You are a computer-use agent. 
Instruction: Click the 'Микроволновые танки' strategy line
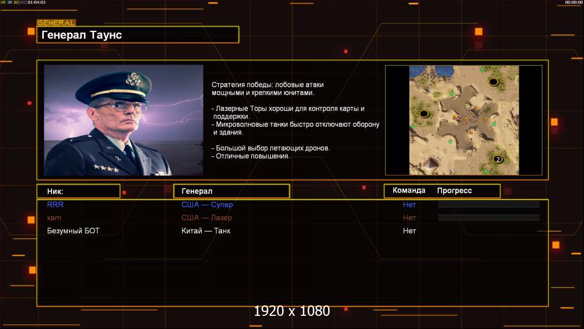tap(295, 128)
